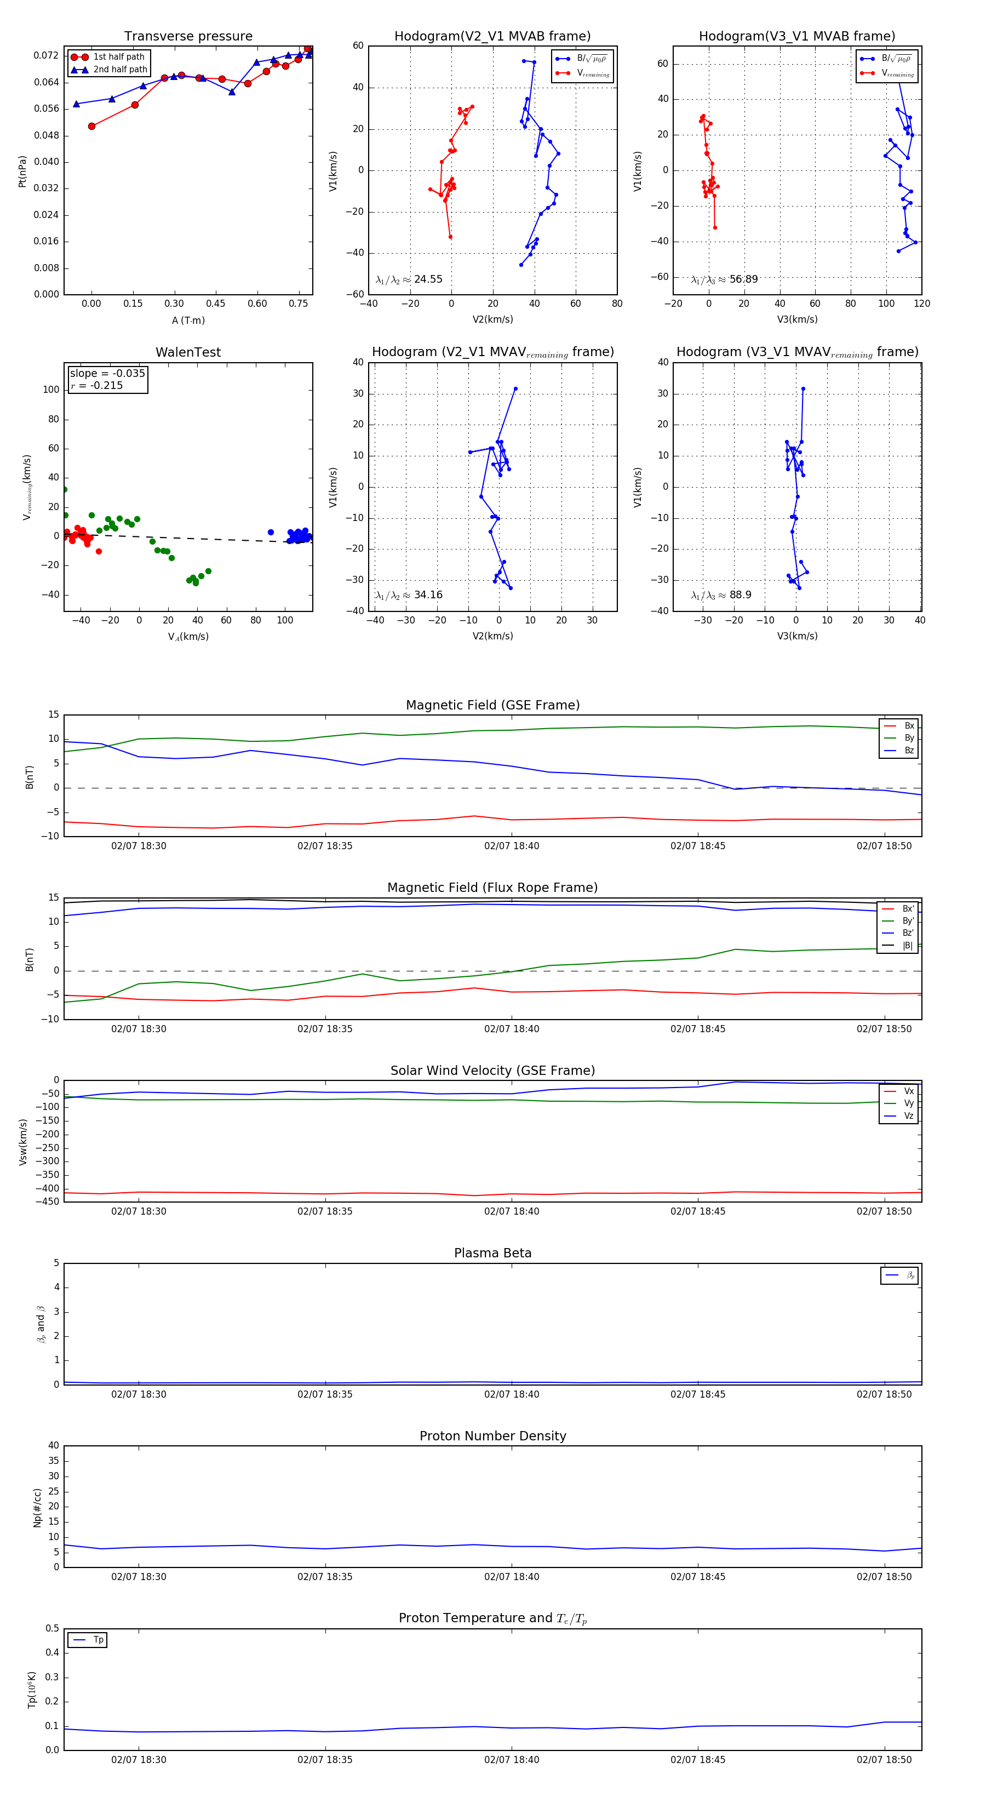Click 'Vy' legend entry in velocity plot
986x1808 pixels.
click(x=899, y=1104)
